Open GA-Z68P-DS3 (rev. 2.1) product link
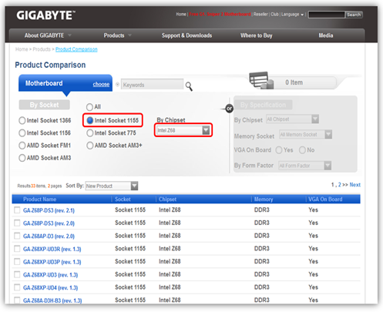The image size is (383, 312). tap(49, 210)
